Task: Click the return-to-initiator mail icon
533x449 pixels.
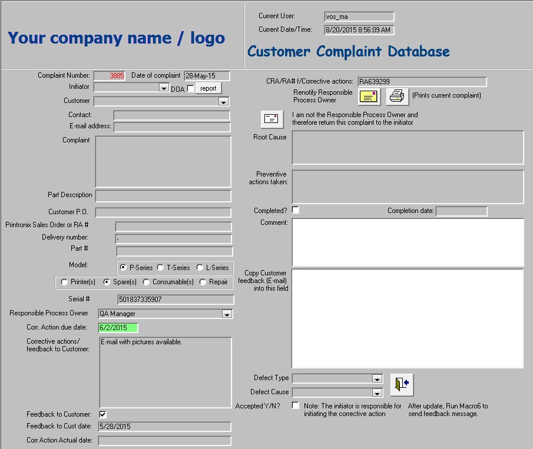Action: 272,119
